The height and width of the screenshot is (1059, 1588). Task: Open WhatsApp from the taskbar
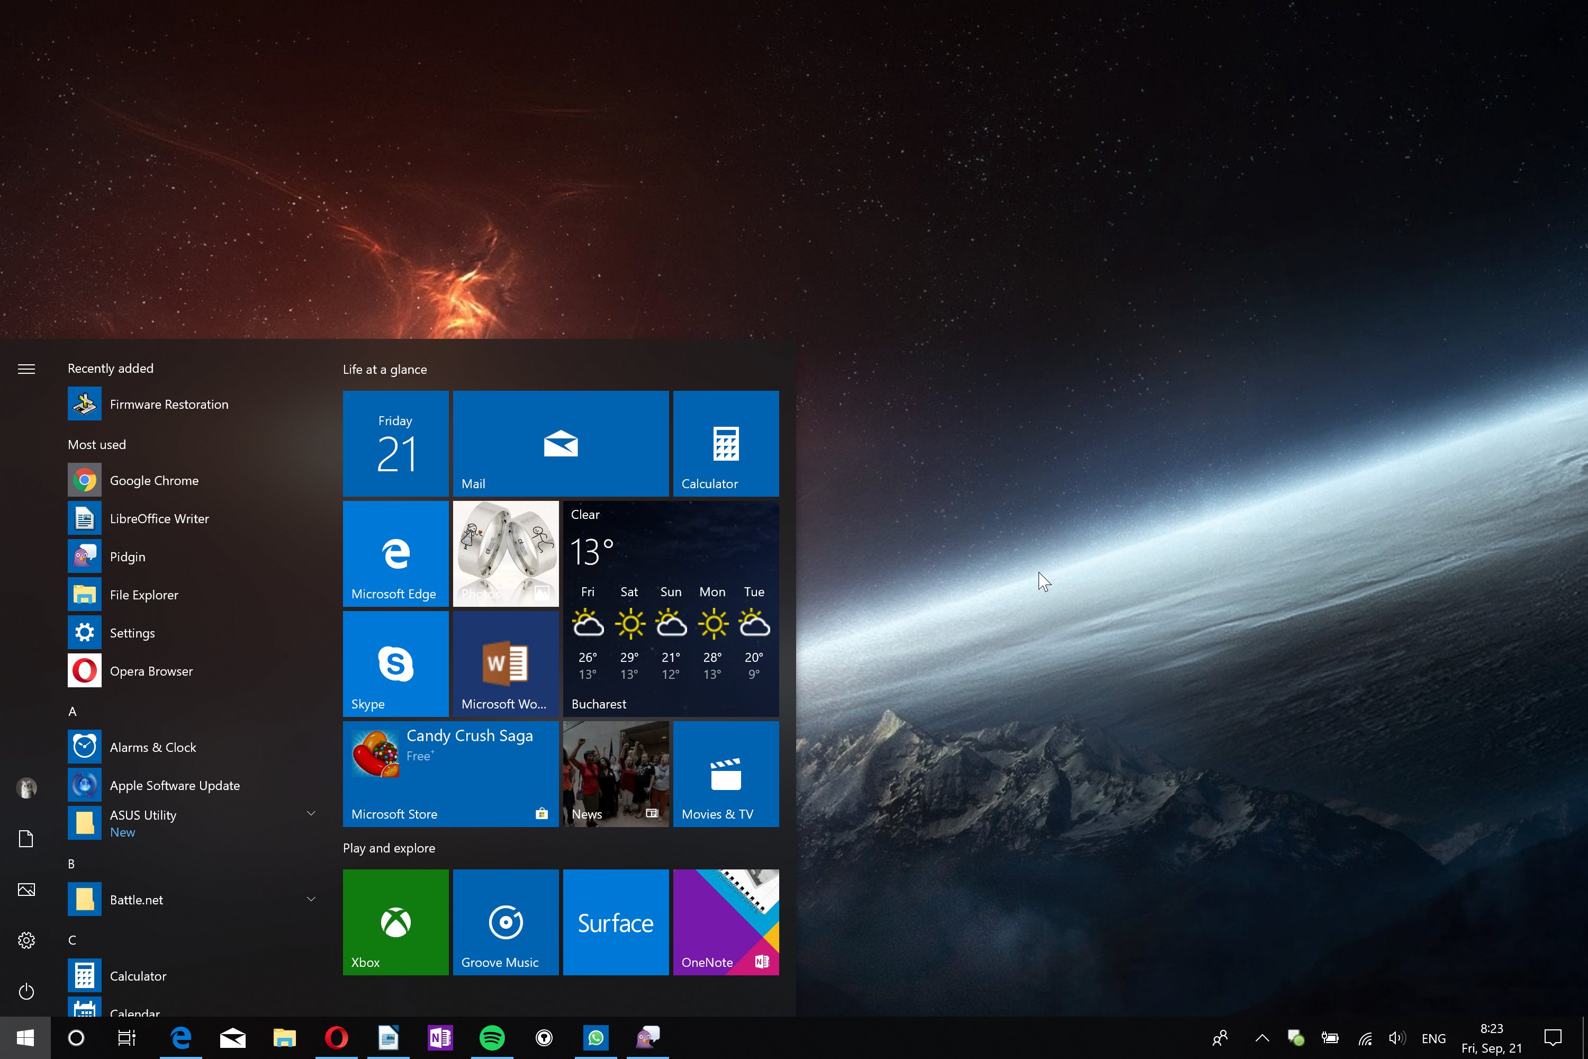tap(595, 1037)
